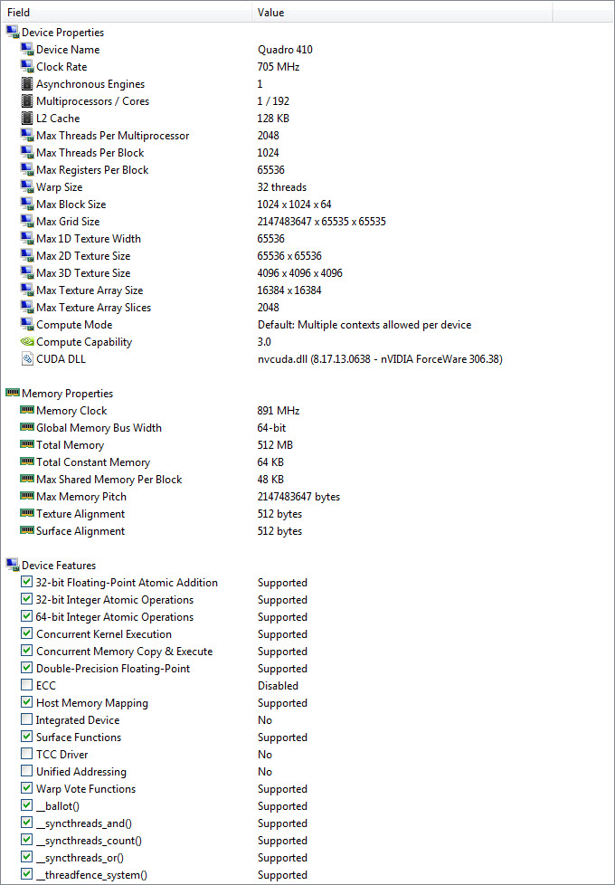Click the Global Memory Bus Width icon
615x885 pixels.
(x=27, y=427)
